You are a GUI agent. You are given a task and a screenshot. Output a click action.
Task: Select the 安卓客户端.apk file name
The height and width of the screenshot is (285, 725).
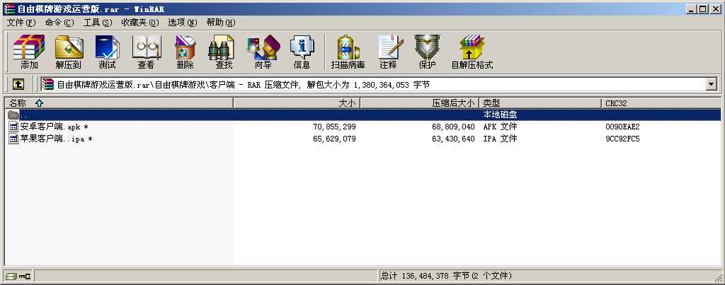click(x=54, y=127)
